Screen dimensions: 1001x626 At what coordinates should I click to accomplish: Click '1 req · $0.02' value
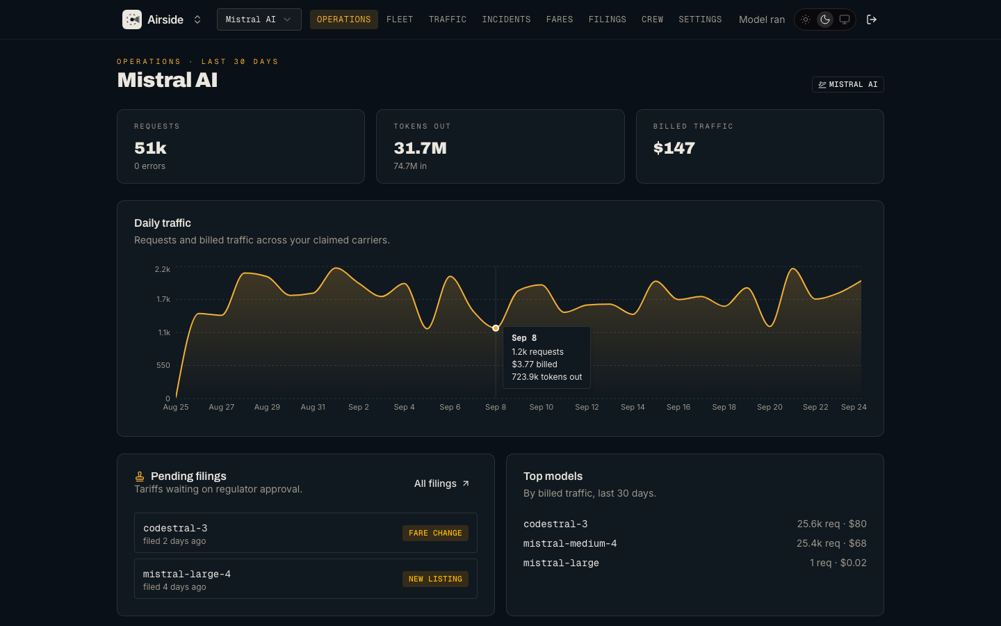pyautogui.click(x=838, y=563)
